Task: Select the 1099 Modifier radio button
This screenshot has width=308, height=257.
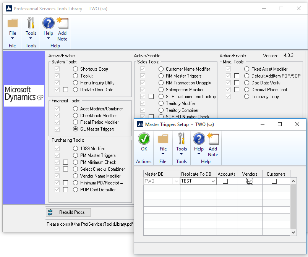Action: (75, 148)
